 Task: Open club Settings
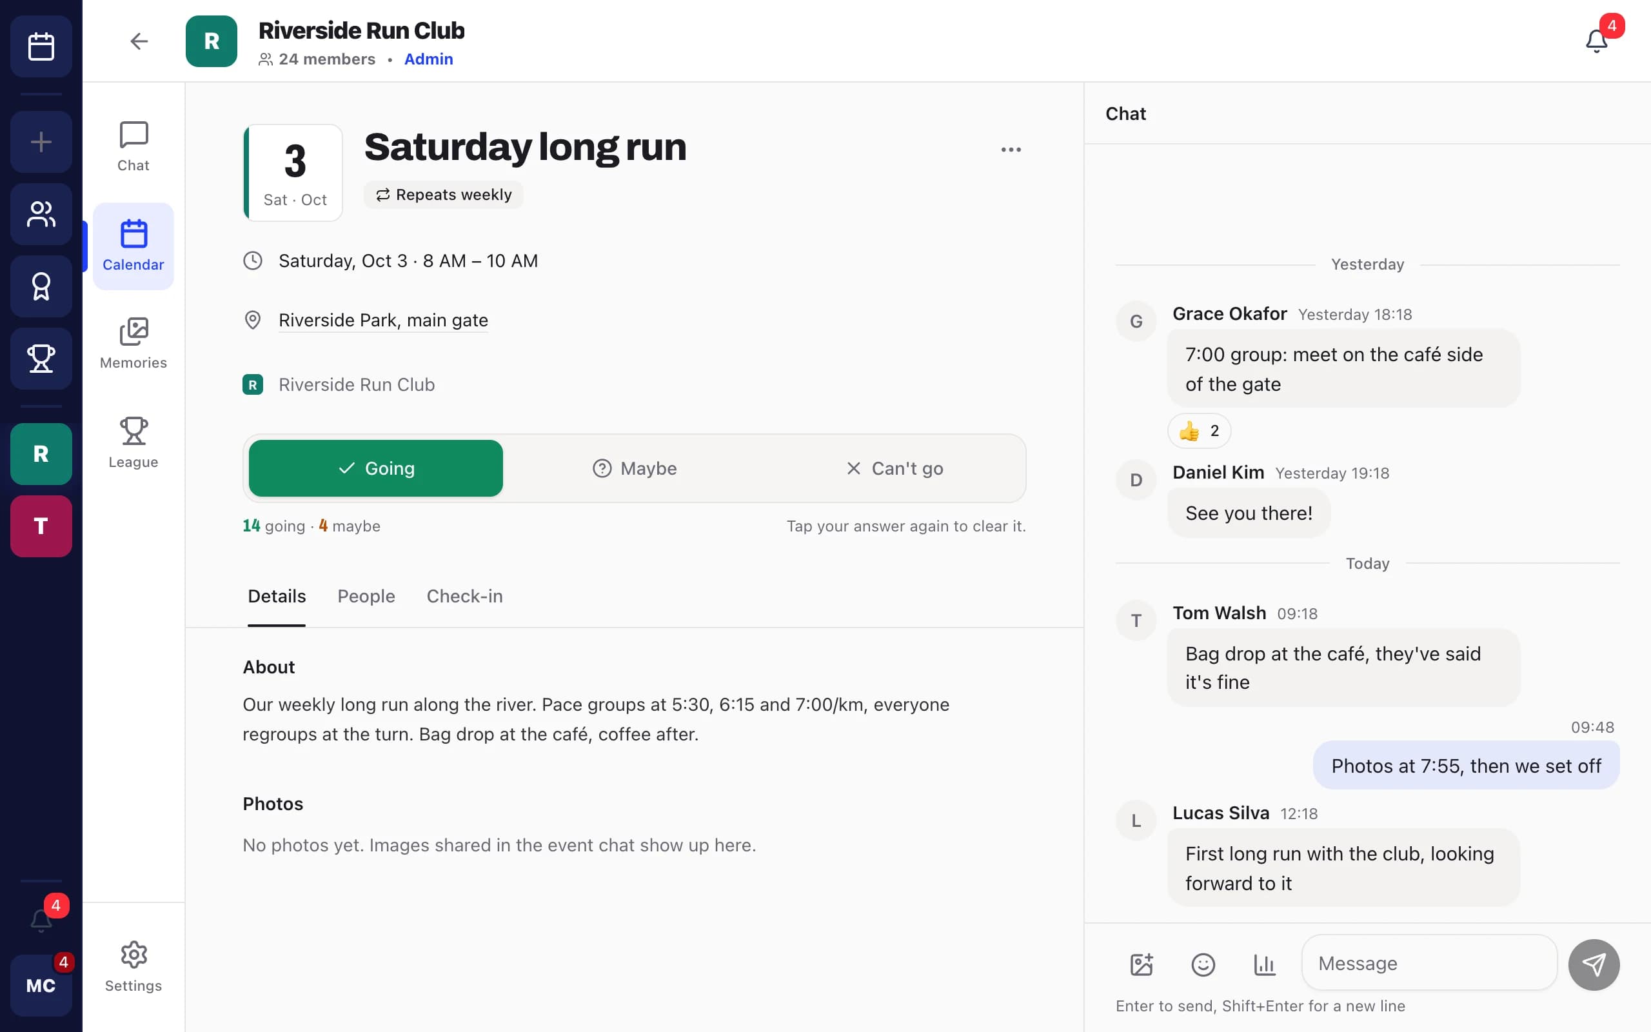click(x=133, y=967)
